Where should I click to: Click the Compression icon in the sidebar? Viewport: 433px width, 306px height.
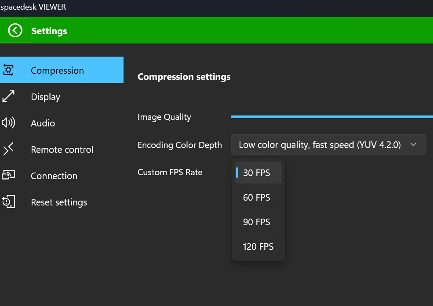click(8, 70)
